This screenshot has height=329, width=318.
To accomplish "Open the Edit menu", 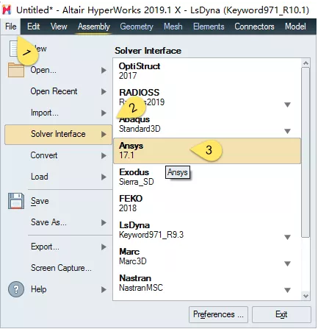I will [x=33, y=26].
